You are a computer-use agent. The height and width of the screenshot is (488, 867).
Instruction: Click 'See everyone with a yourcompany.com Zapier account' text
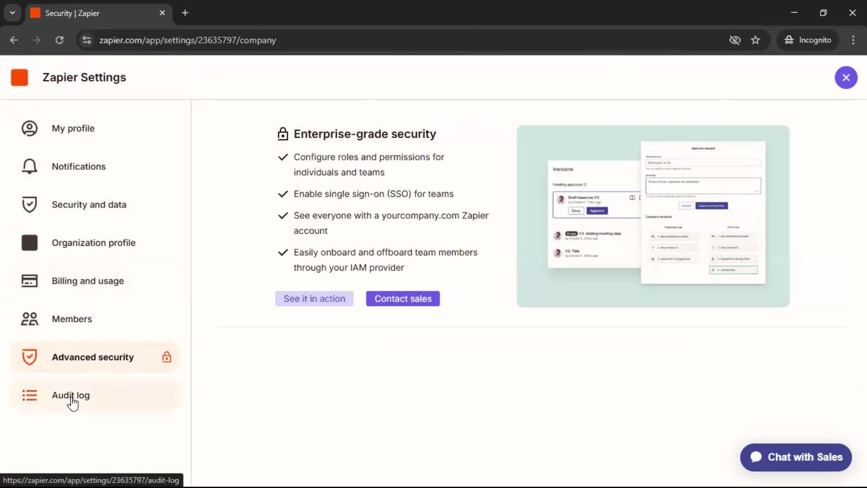click(391, 223)
